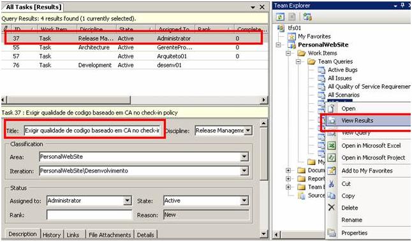This screenshot has height=242, width=412.
Task: Click the results scroll right arrow
Action: (x=264, y=100)
